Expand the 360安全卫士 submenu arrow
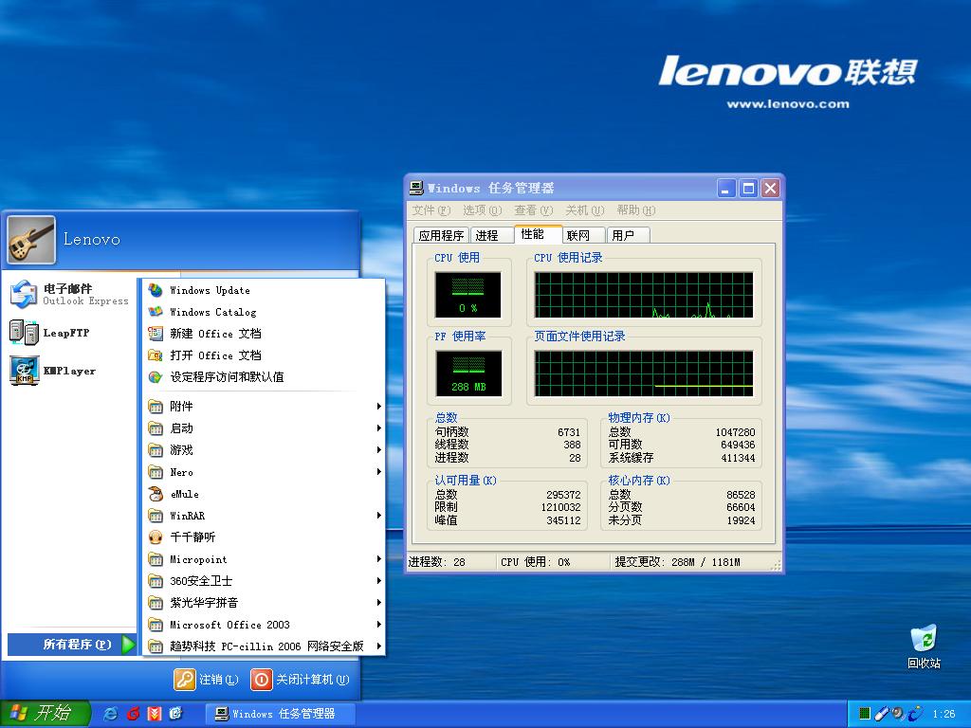 point(378,581)
